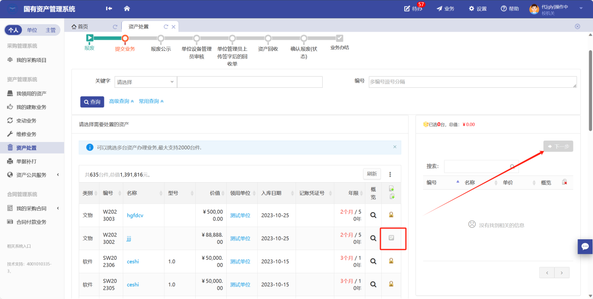
Task: Click the 刷新 refresh button
Action: [x=372, y=174]
